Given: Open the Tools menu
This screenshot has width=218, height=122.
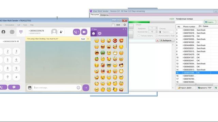Looking at the screenshot, I should coord(25,25).
